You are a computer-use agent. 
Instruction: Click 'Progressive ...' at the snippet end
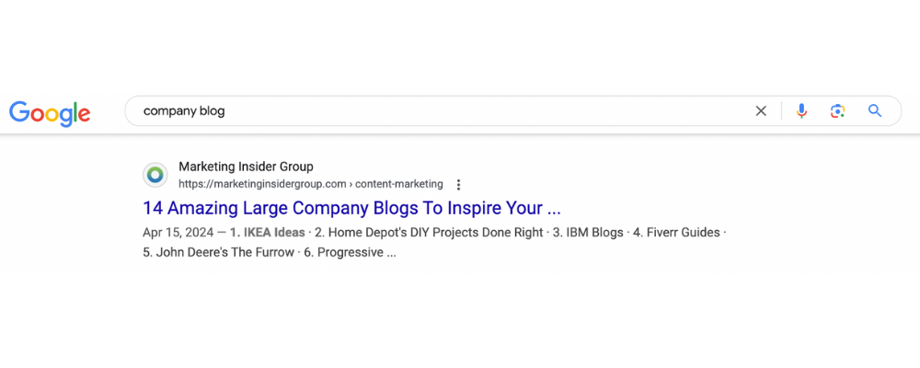click(357, 252)
